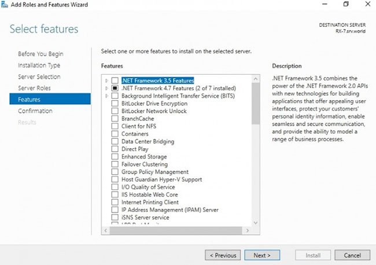Expand Background Intelligent Transfer Service node

(x=106, y=96)
